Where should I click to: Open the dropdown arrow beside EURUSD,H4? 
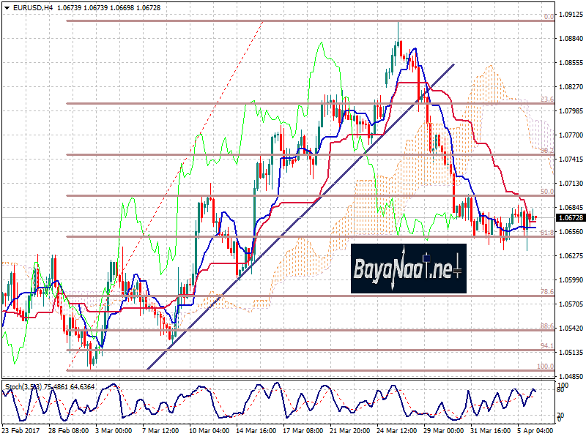click(x=7, y=7)
